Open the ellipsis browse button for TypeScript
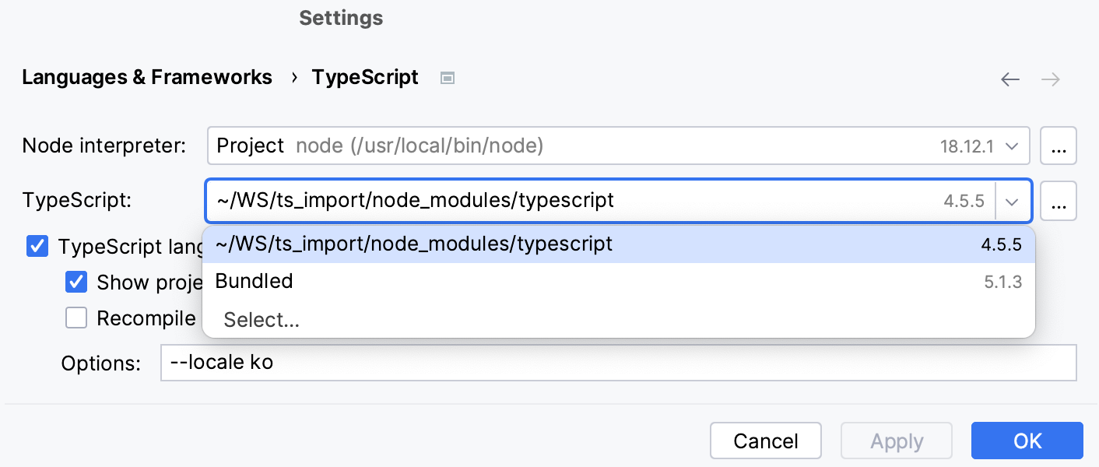1099x467 pixels. 1059,200
